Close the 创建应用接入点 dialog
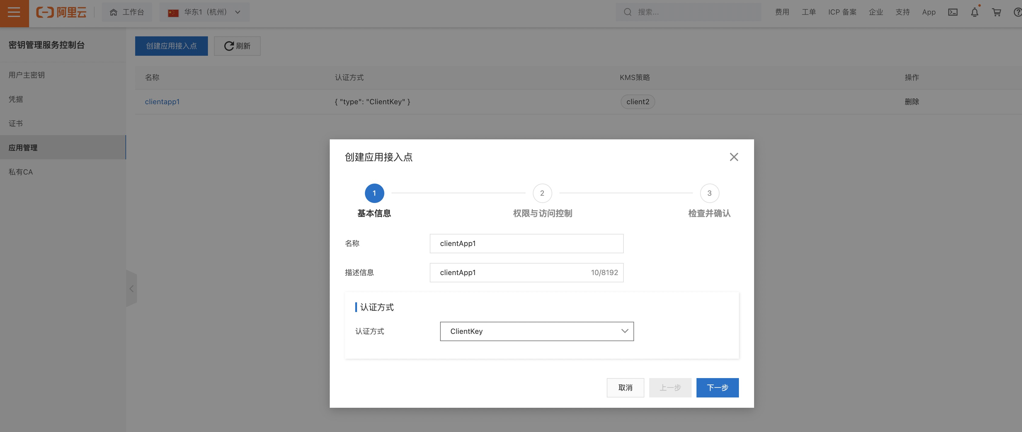Image resolution: width=1022 pixels, height=432 pixels. (x=733, y=157)
